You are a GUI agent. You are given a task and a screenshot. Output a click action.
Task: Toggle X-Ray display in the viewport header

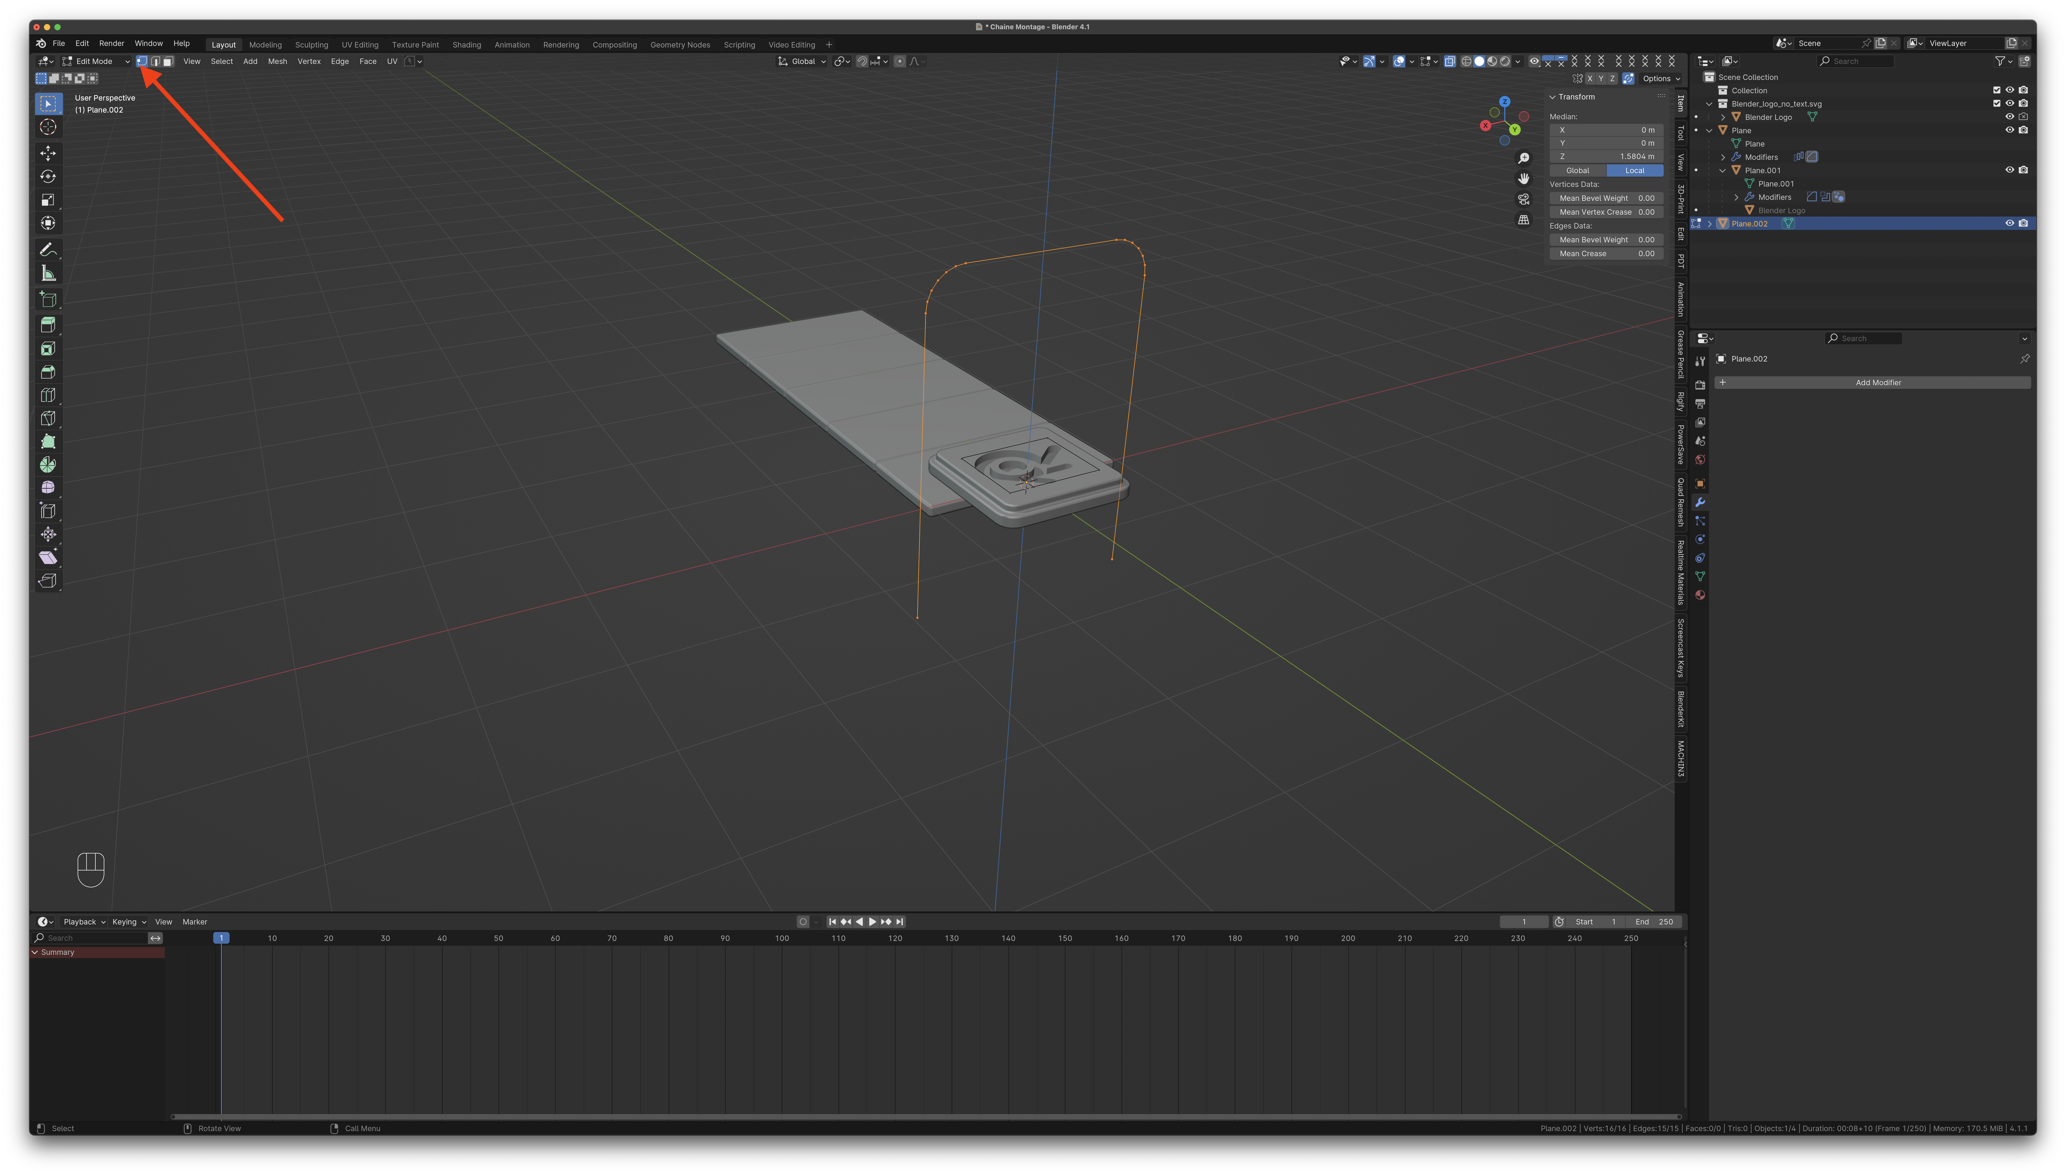point(1450,61)
